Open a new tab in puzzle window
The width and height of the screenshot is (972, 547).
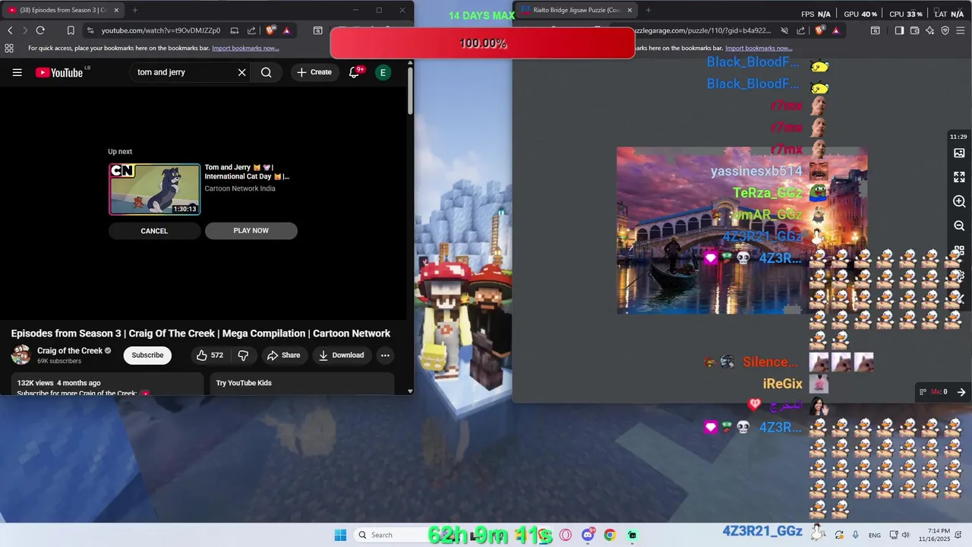coord(648,10)
